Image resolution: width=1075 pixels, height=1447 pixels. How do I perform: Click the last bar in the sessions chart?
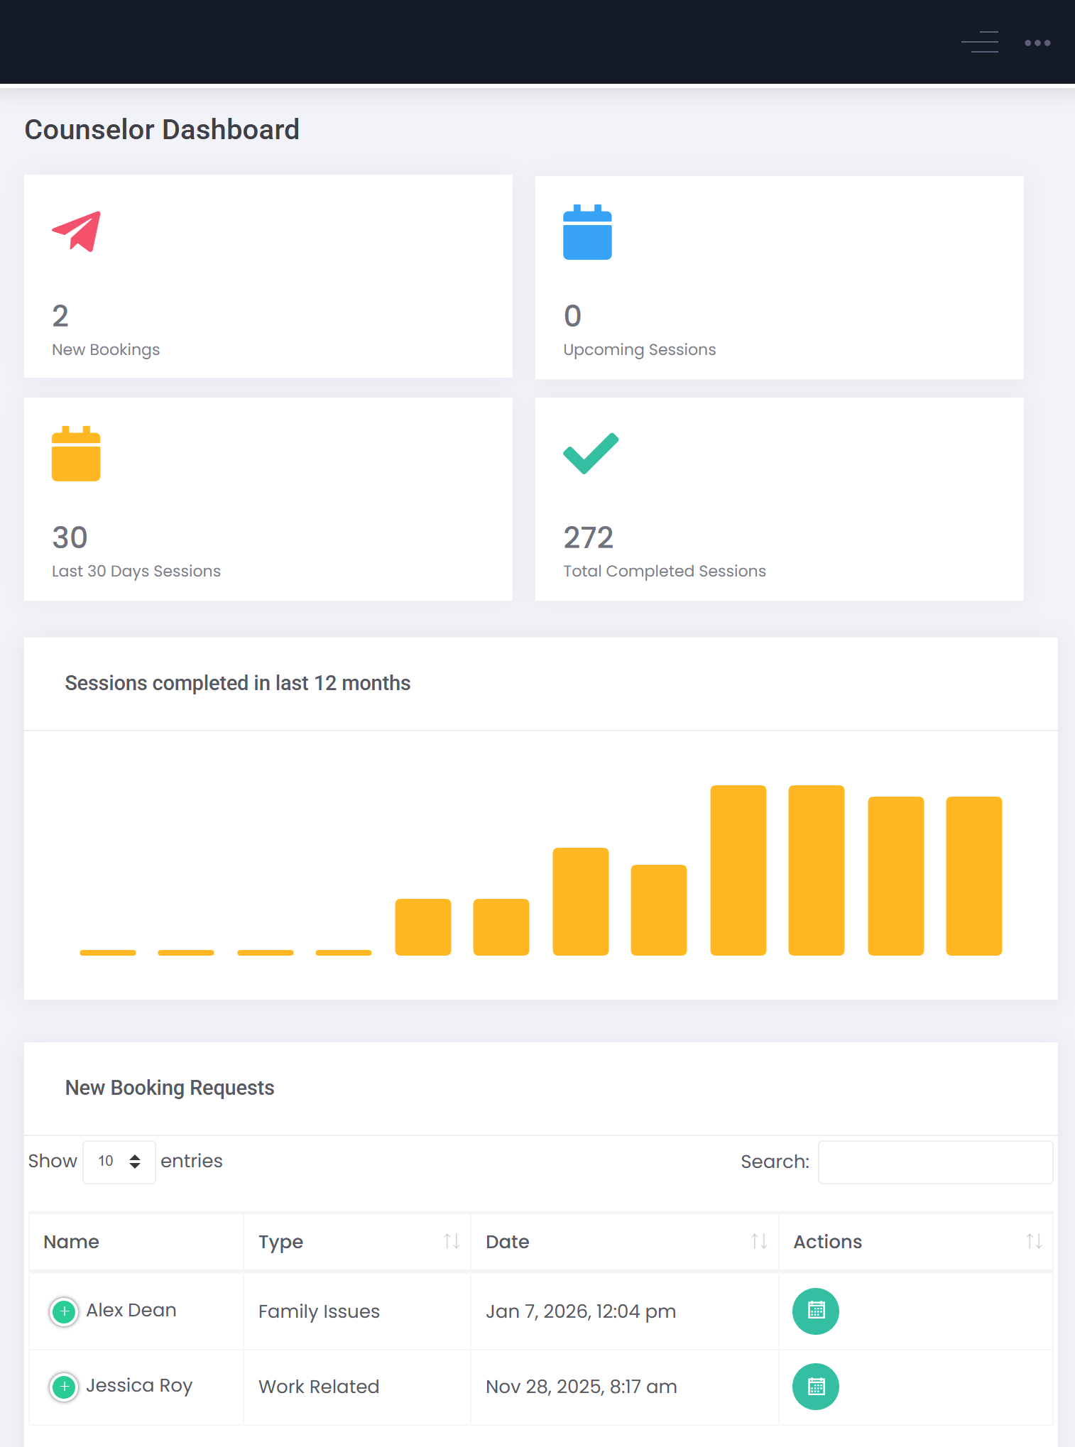[x=974, y=875]
